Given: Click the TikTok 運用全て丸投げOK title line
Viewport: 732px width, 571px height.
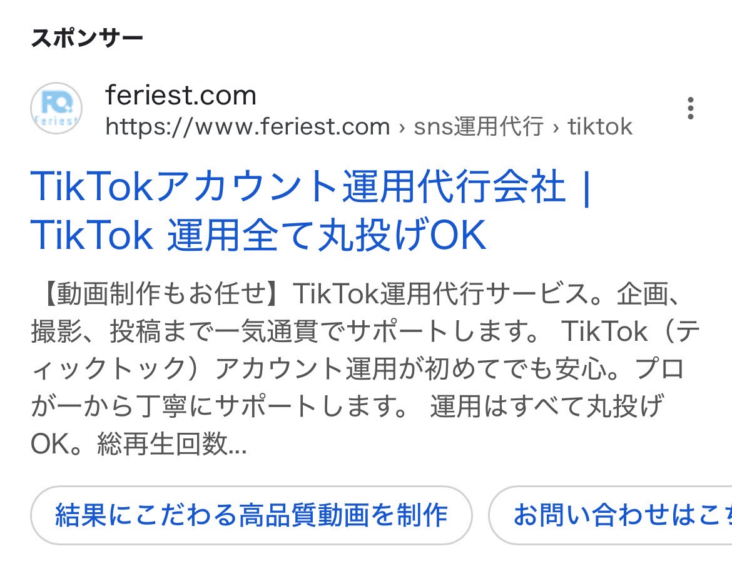Looking at the screenshot, I should tap(257, 235).
